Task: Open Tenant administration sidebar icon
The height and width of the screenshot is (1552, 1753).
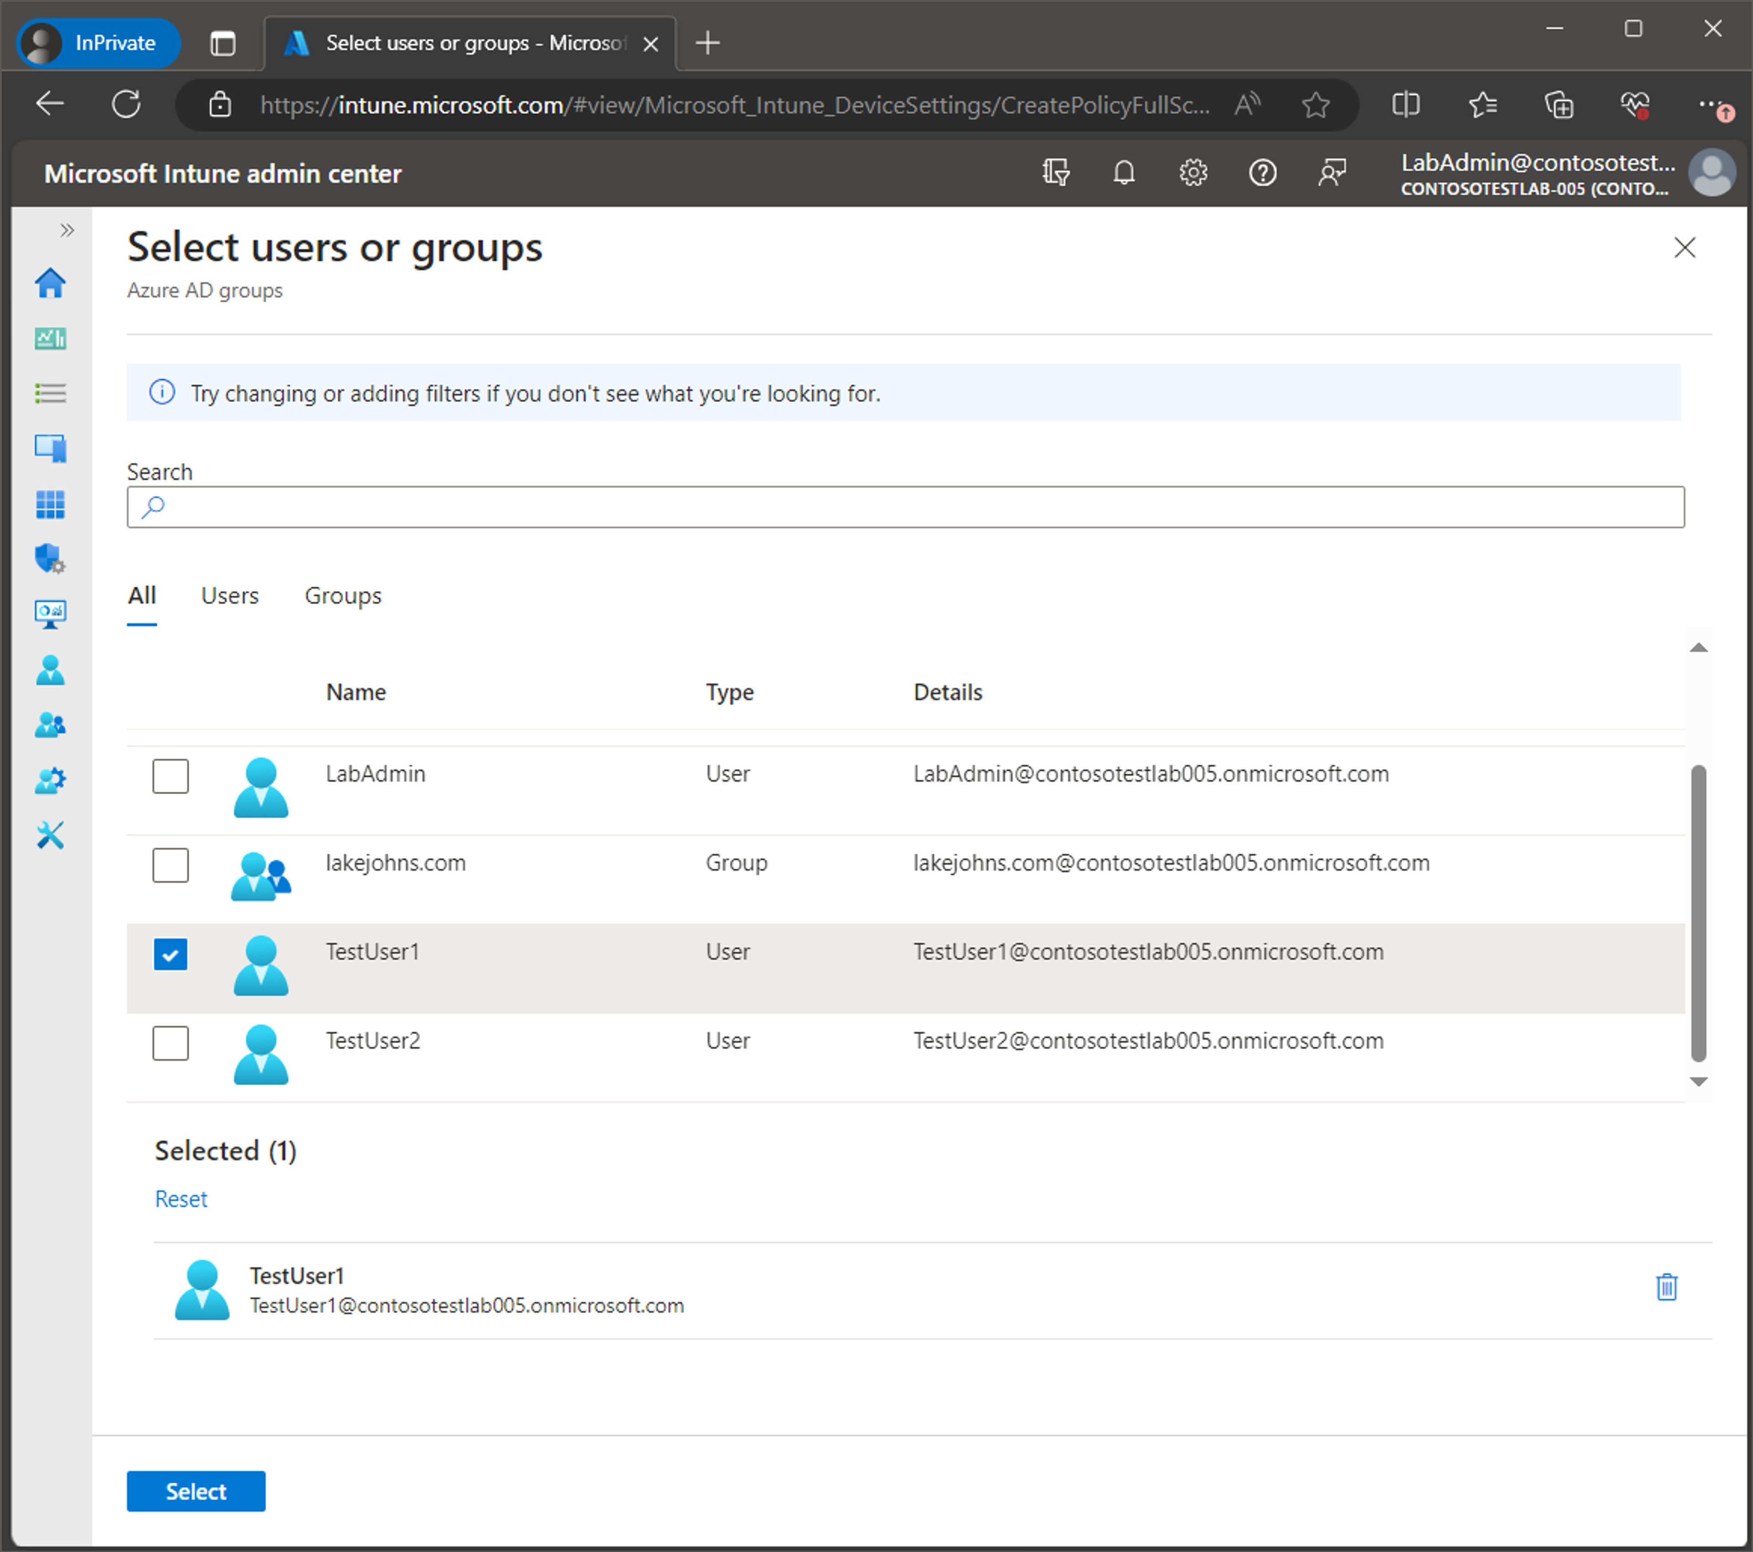Action: [50, 780]
